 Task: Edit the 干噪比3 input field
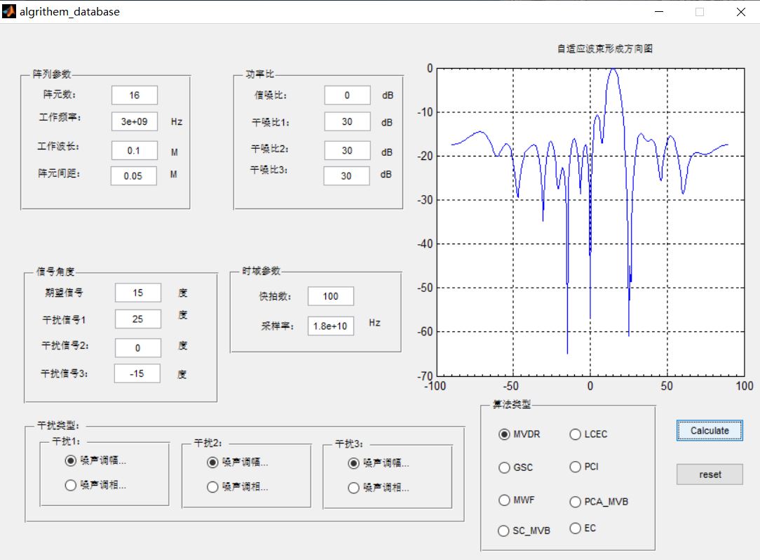pos(346,175)
